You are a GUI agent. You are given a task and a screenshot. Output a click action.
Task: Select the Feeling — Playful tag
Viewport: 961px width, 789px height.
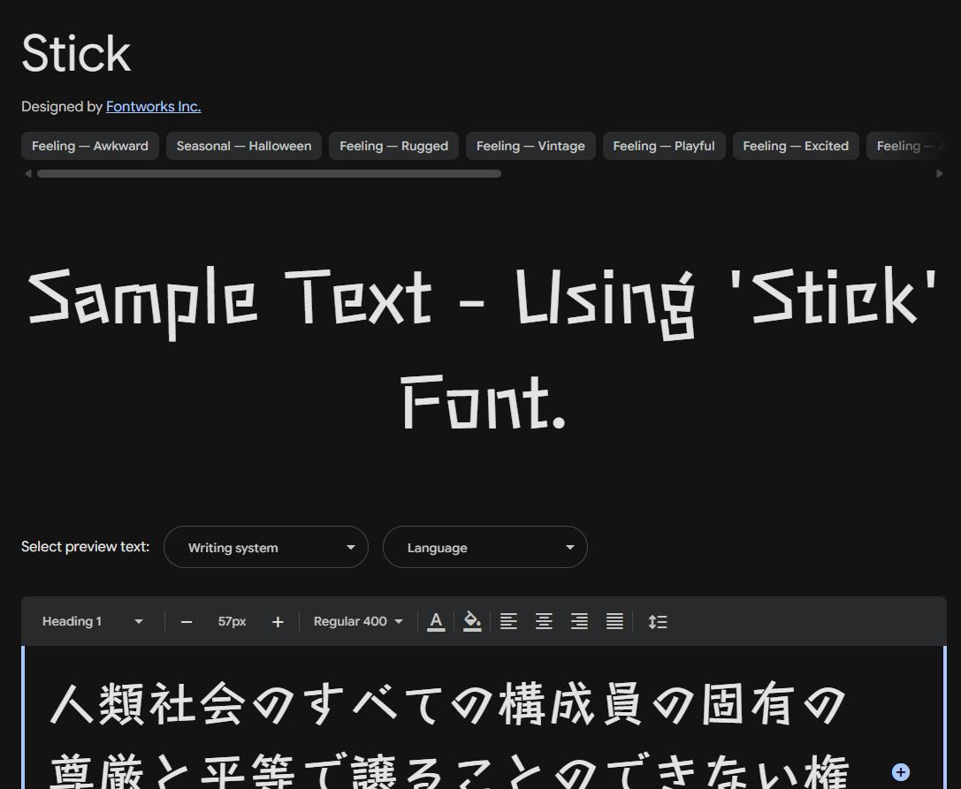pyautogui.click(x=664, y=146)
